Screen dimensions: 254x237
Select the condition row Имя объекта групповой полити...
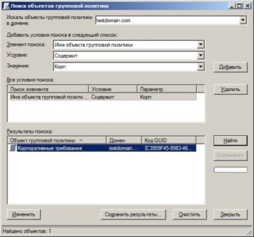[103, 97]
